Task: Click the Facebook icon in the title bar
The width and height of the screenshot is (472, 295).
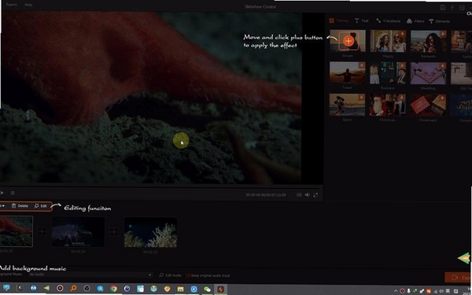Action: pyautogui.click(x=452, y=8)
